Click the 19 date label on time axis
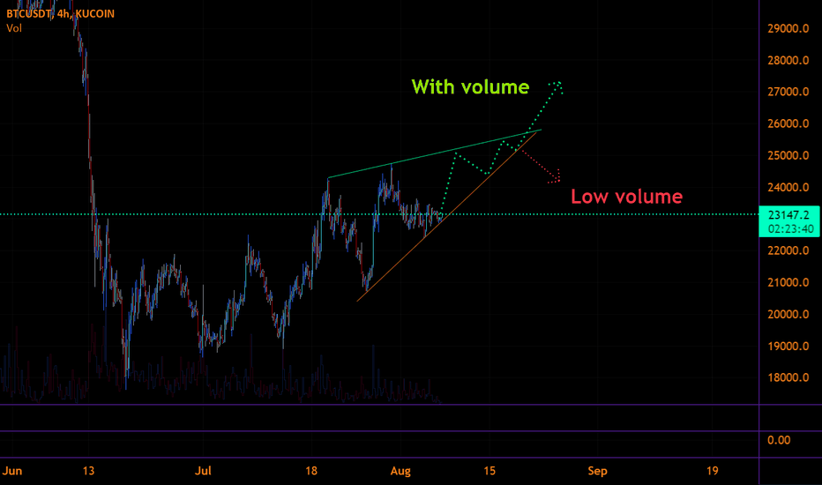Viewport: 822px width, 485px height. [712, 471]
